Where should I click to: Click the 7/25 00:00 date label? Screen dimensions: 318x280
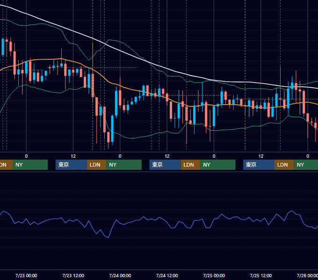click(x=214, y=275)
